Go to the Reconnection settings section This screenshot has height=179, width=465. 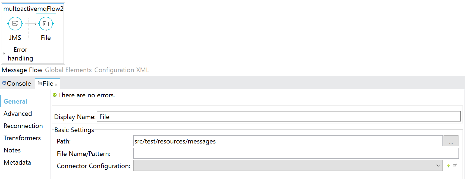(23, 126)
